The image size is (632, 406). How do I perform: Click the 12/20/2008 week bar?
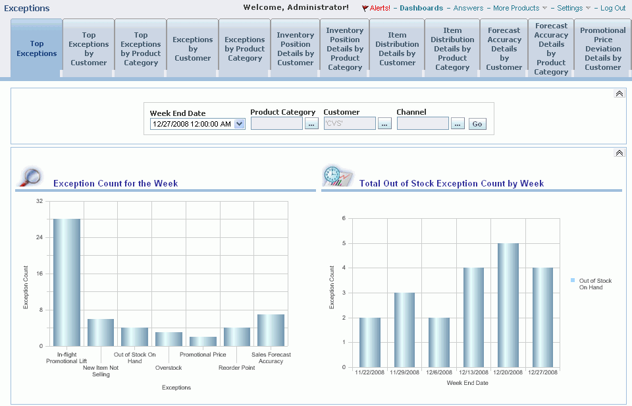508,305
